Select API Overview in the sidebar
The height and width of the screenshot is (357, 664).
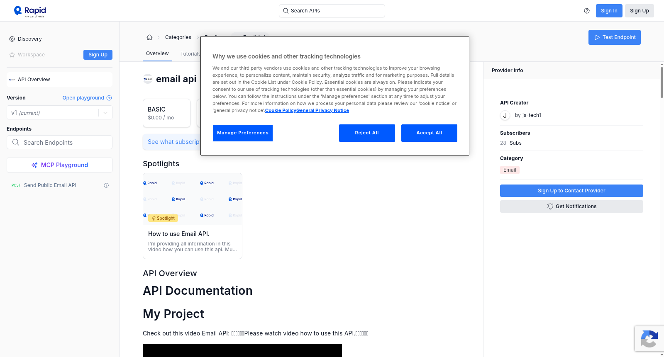[59, 80]
